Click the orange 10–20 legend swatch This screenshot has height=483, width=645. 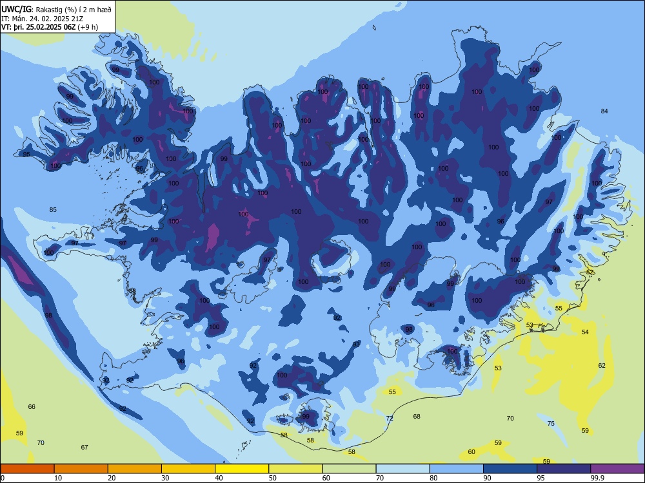pos(81,469)
